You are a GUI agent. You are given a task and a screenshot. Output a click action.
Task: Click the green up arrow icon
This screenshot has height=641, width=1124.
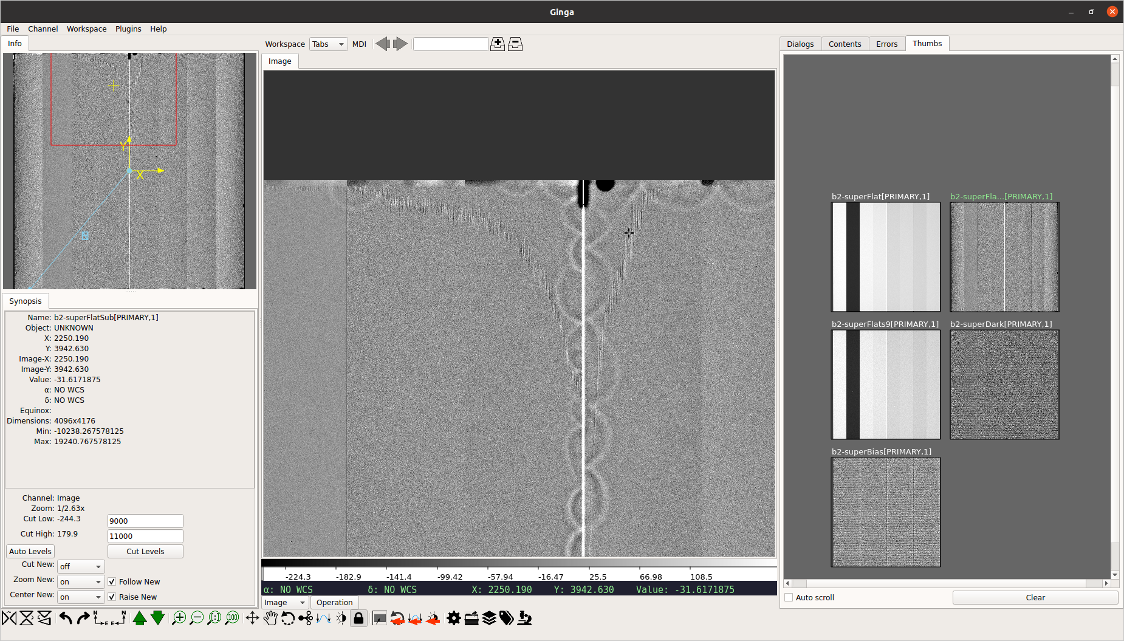[140, 619]
